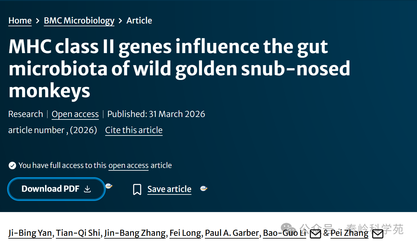
Task: Click small badge icon right of Download PDF
Action: pos(109,186)
